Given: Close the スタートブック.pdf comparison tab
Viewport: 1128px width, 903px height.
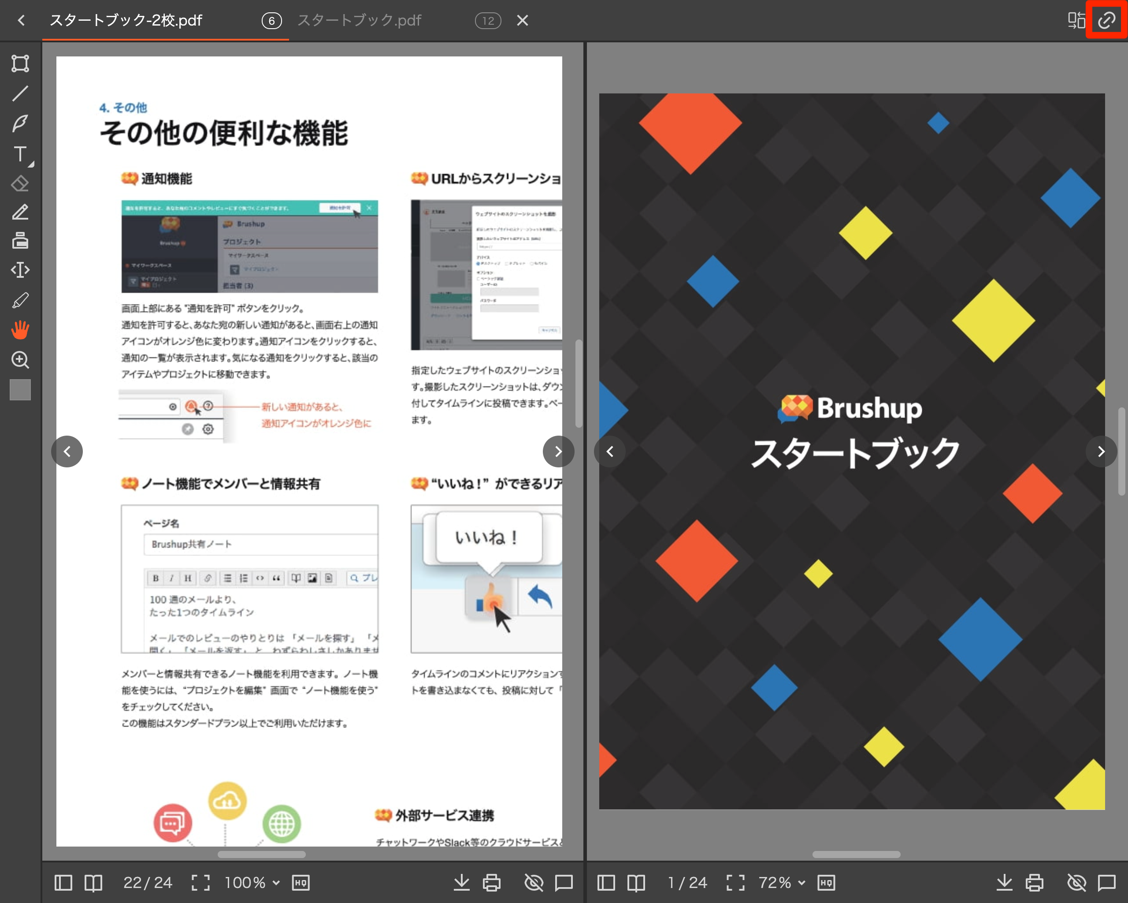Looking at the screenshot, I should 522,20.
